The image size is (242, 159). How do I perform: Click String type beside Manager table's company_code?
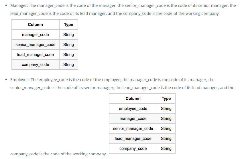point(68,65)
